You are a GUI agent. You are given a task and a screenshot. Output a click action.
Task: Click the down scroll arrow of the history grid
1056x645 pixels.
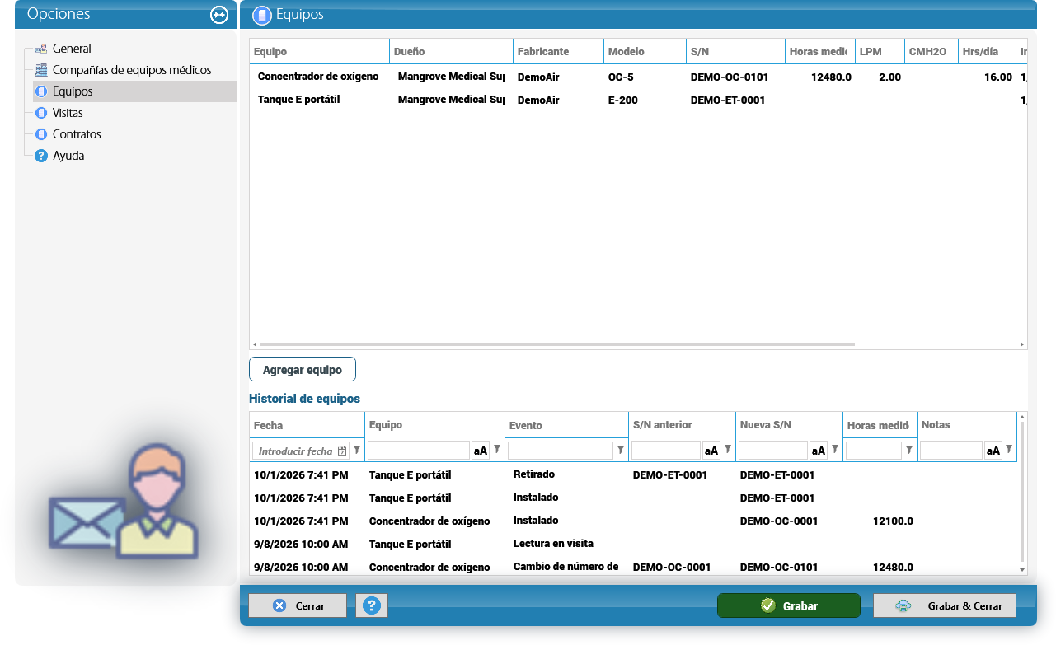click(1023, 570)
